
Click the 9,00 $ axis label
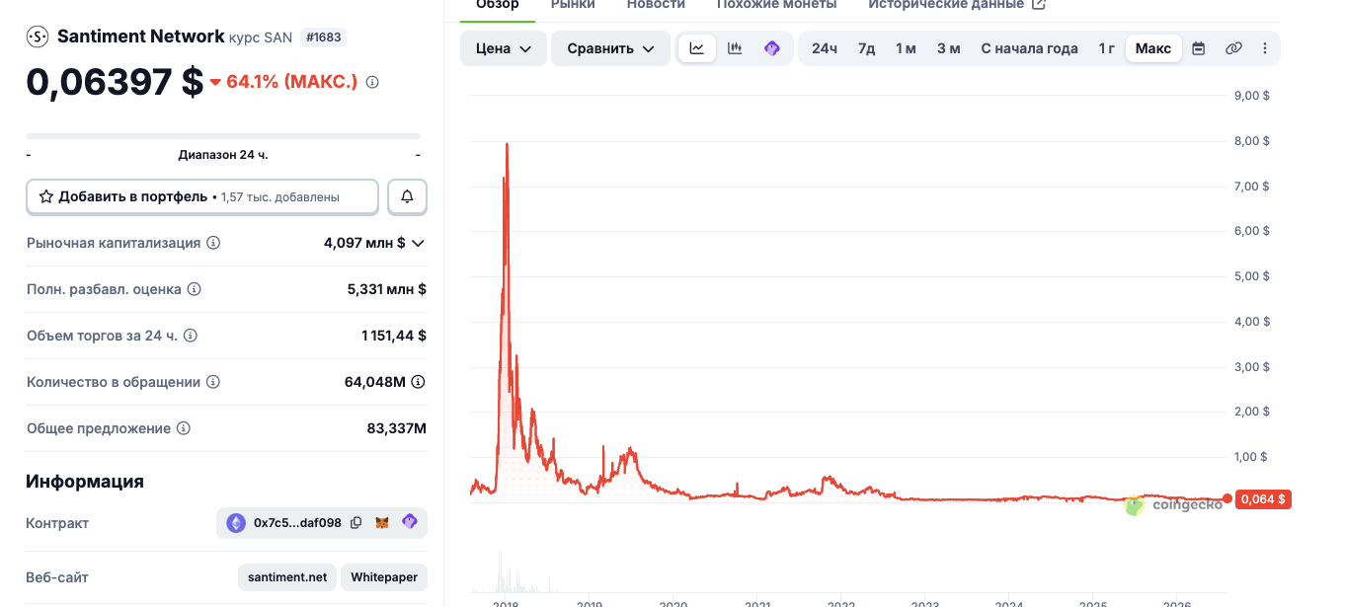click(1252, 96)
